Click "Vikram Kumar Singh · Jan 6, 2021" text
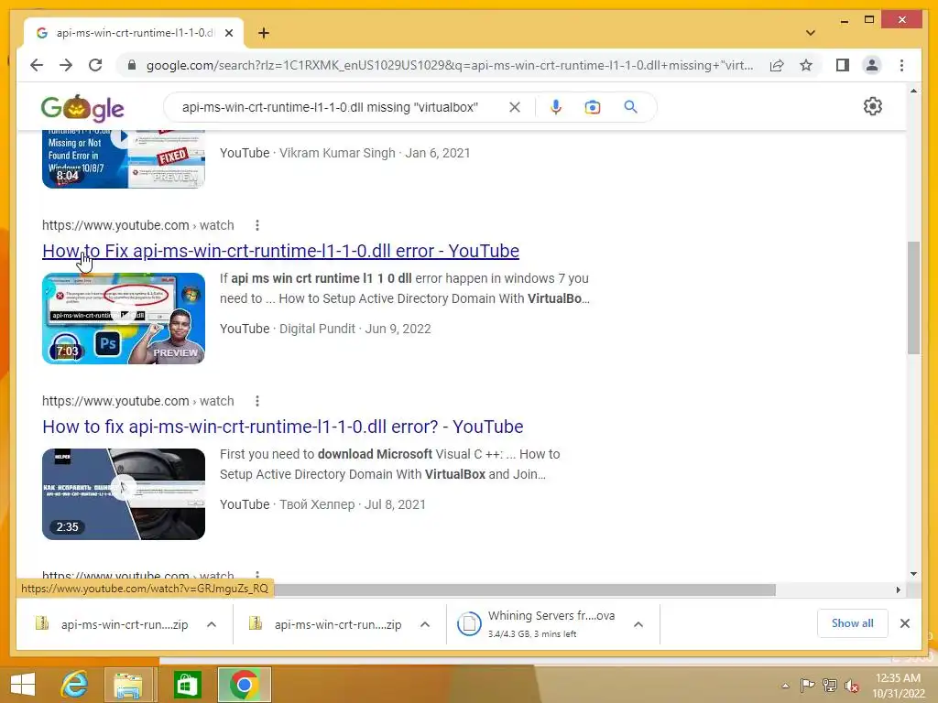 click(375, 153)
